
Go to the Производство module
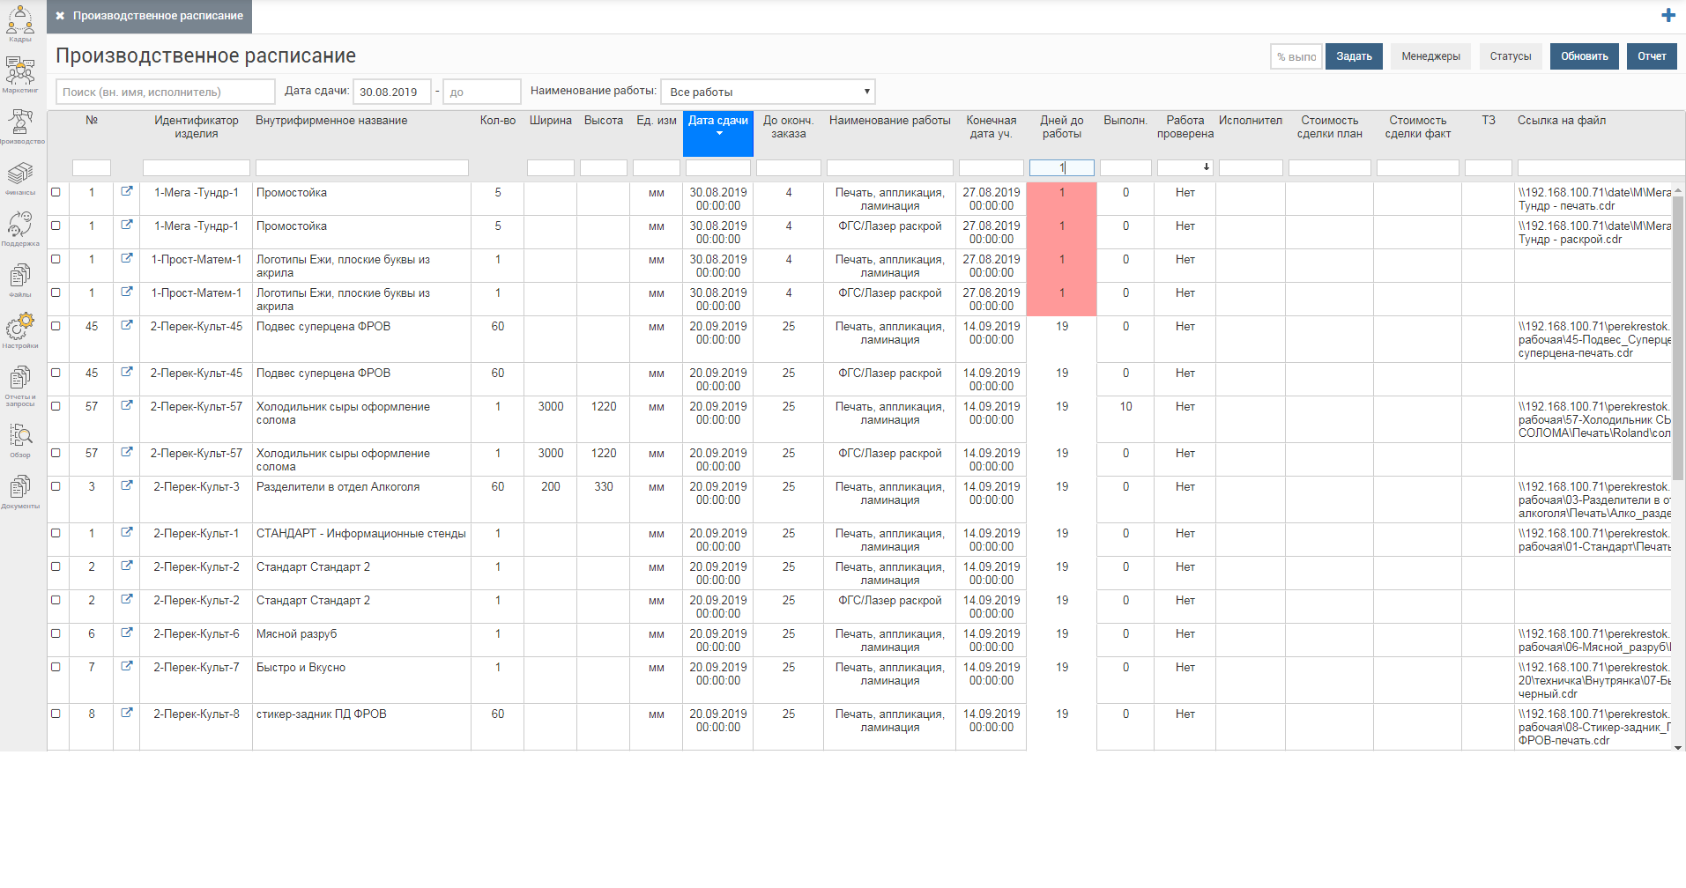click(x=20, y=125)
